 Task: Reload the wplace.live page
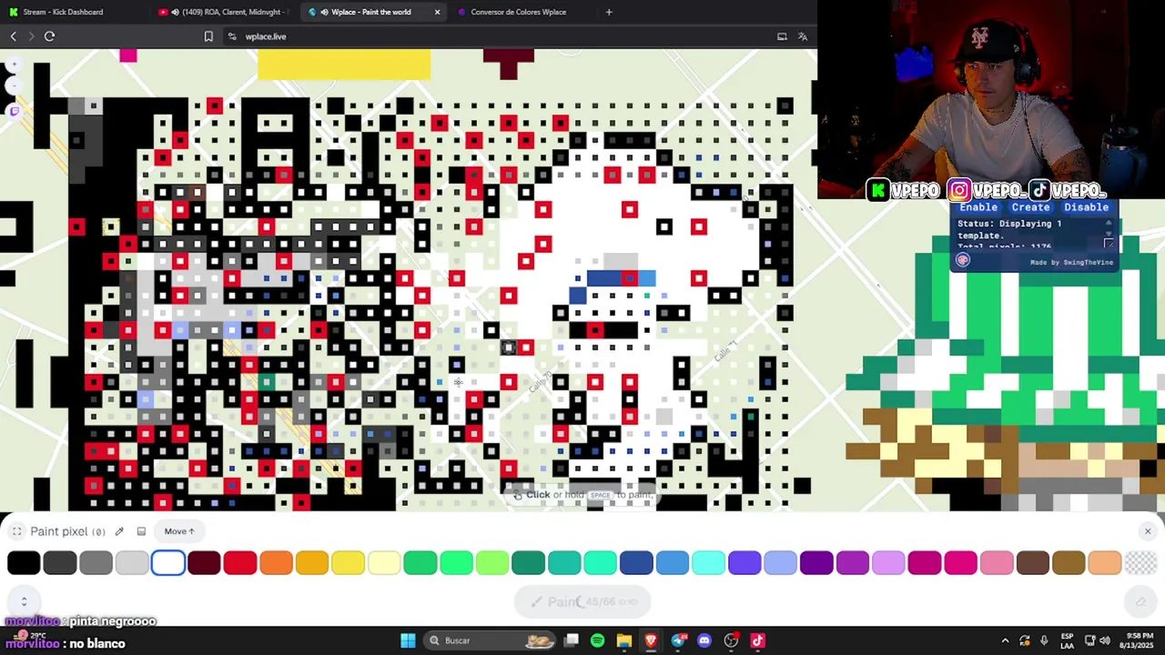pyautogui.click(x=49, y=36)
